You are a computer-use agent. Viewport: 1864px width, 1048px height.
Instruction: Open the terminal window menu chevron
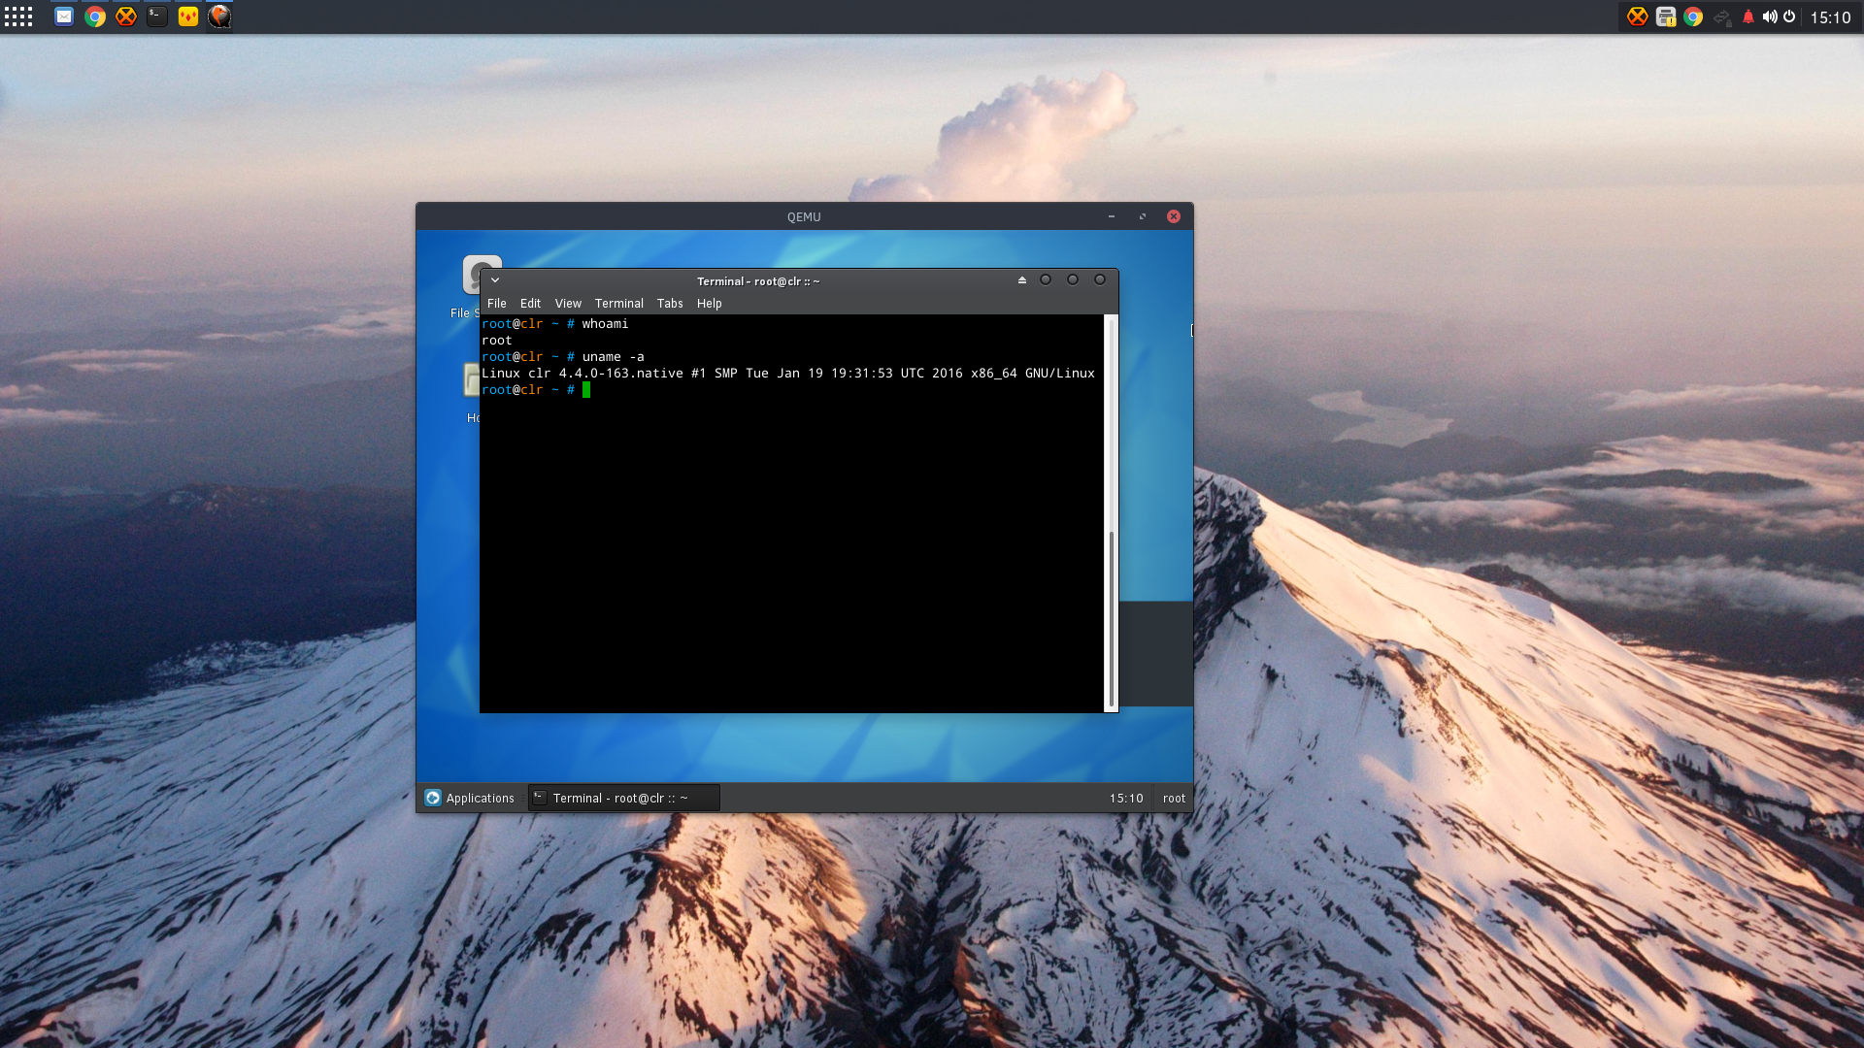pos(495,280)
